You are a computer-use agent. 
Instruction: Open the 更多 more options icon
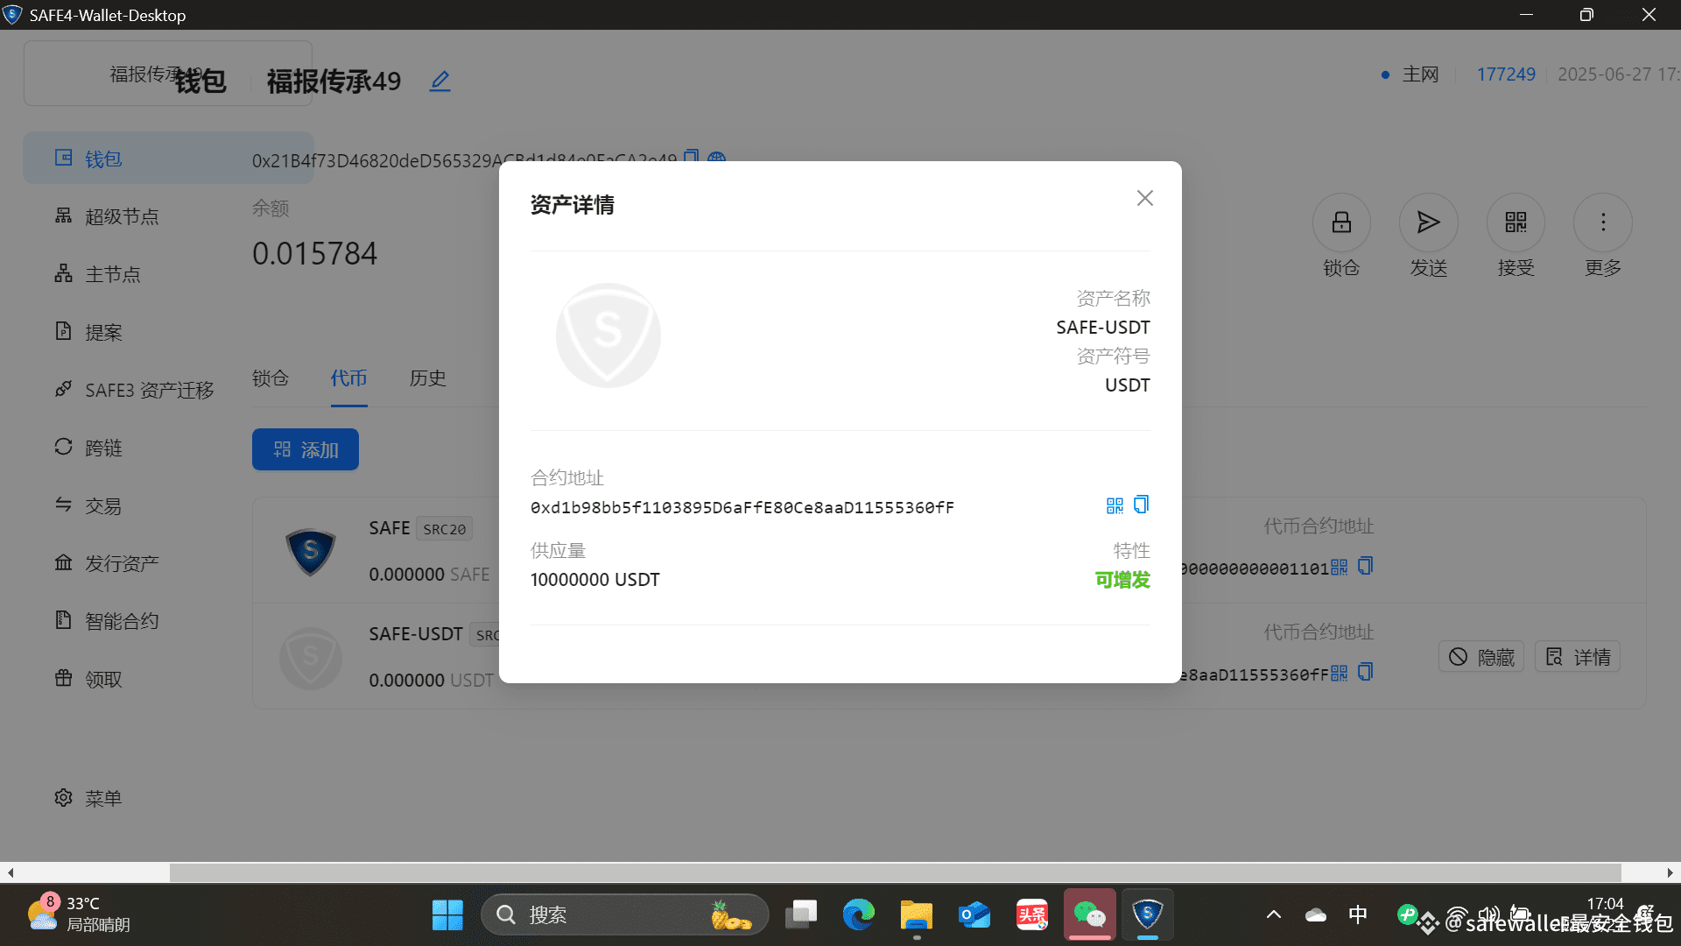[x=1602, y=222]
